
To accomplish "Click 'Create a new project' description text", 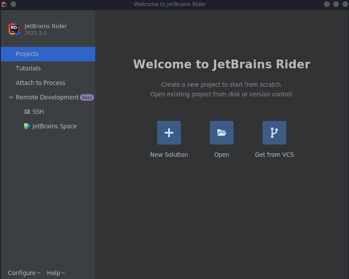I will coord(222,85).
